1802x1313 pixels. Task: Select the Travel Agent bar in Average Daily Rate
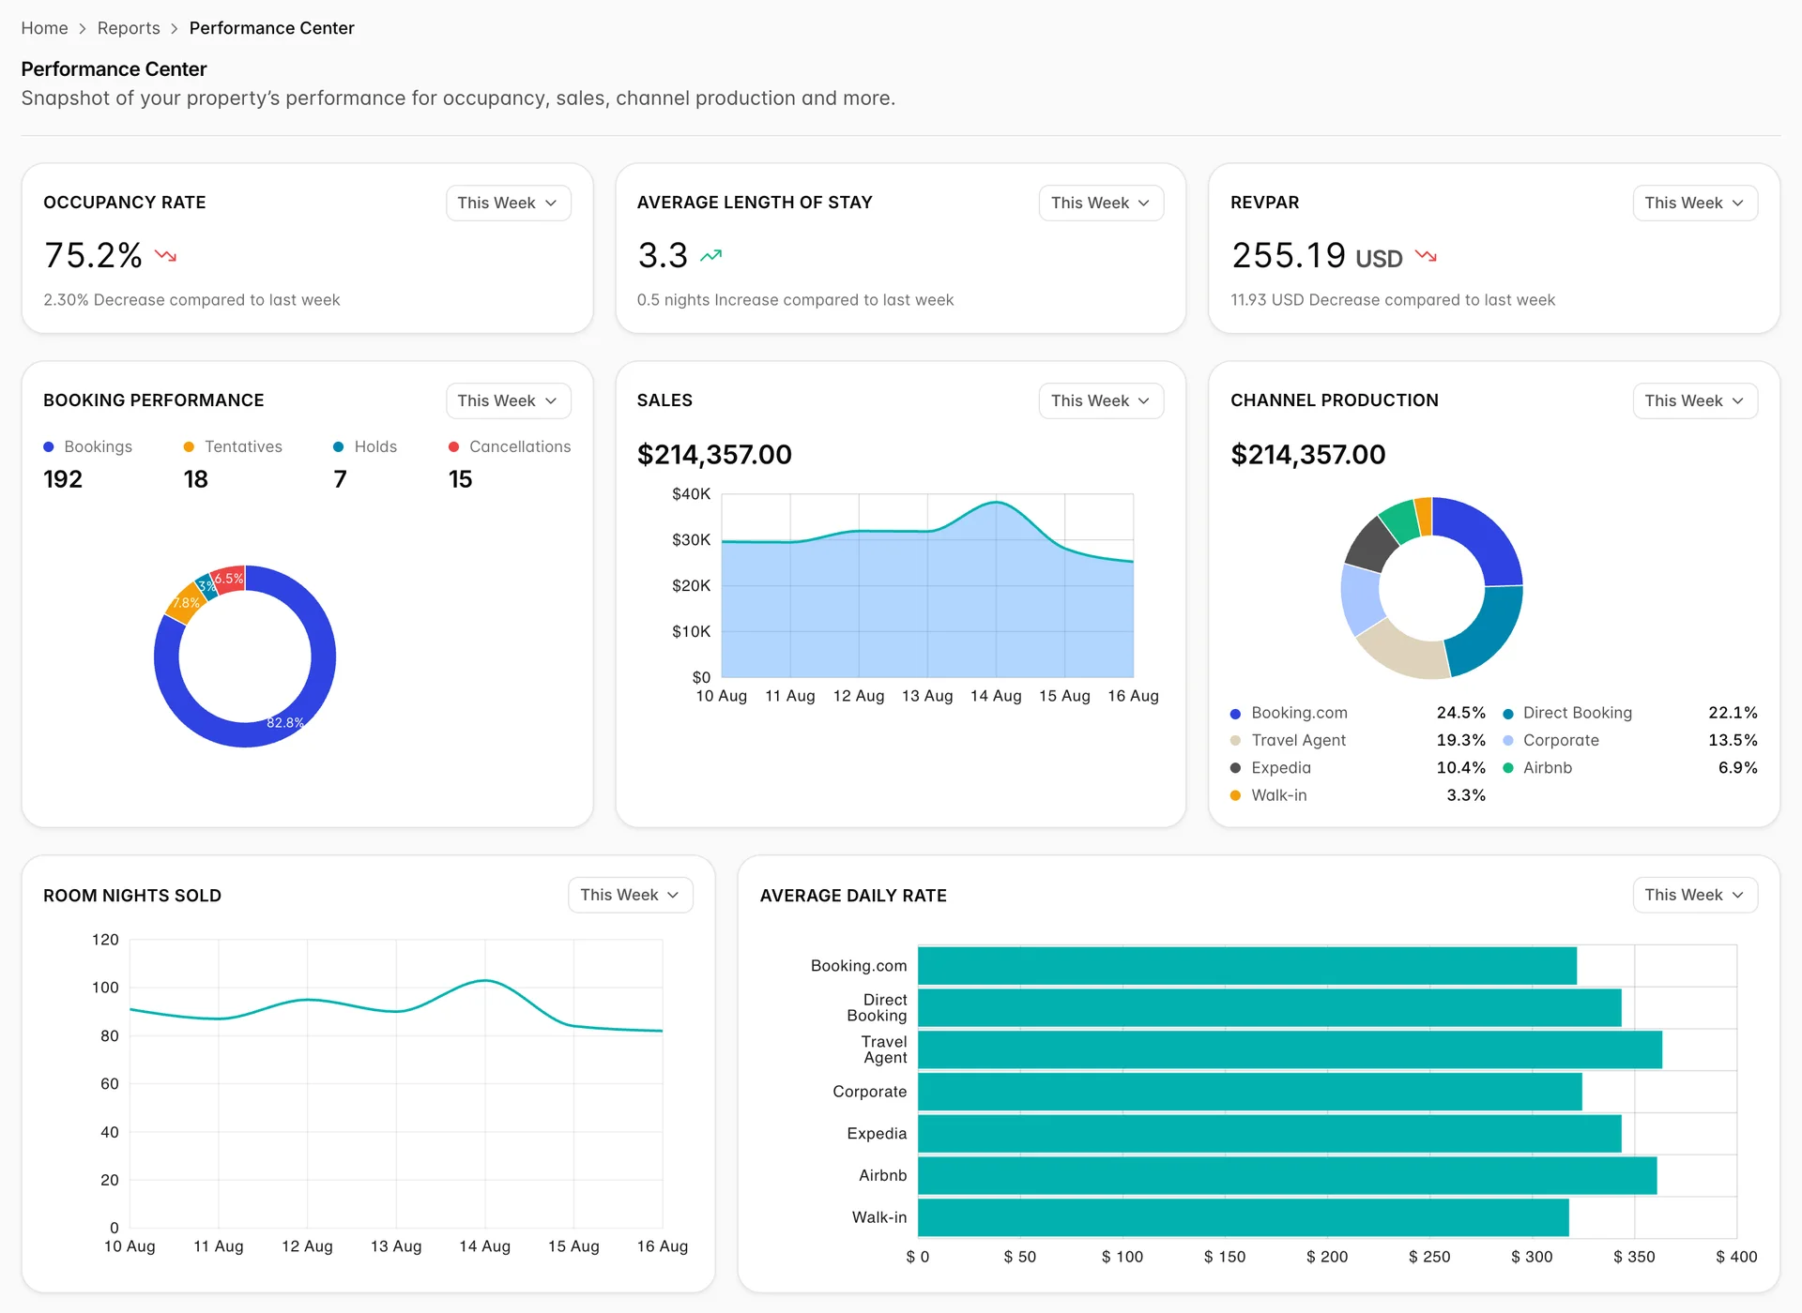tap(1290, 1050)
